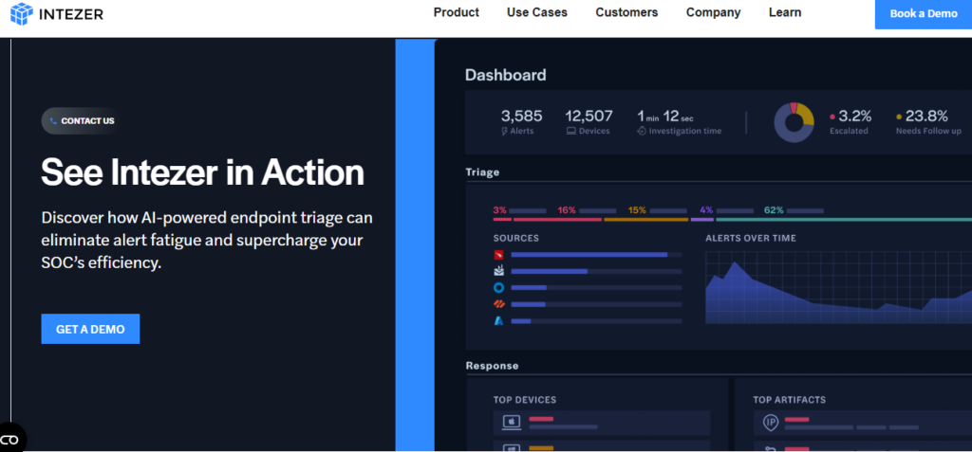Click the 16% triage bar segment
This screenshot has height=452, width=972.
click(557, 219)
